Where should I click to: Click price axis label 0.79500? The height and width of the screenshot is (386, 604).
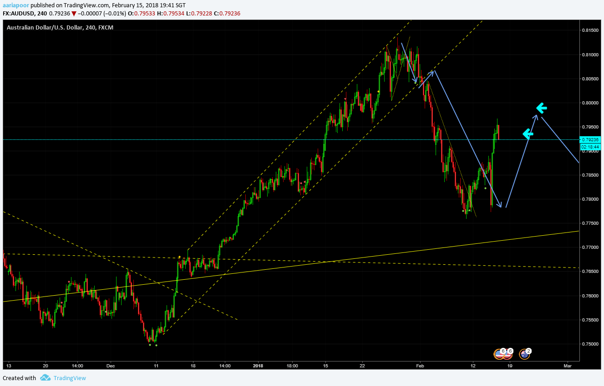(590, 127)
